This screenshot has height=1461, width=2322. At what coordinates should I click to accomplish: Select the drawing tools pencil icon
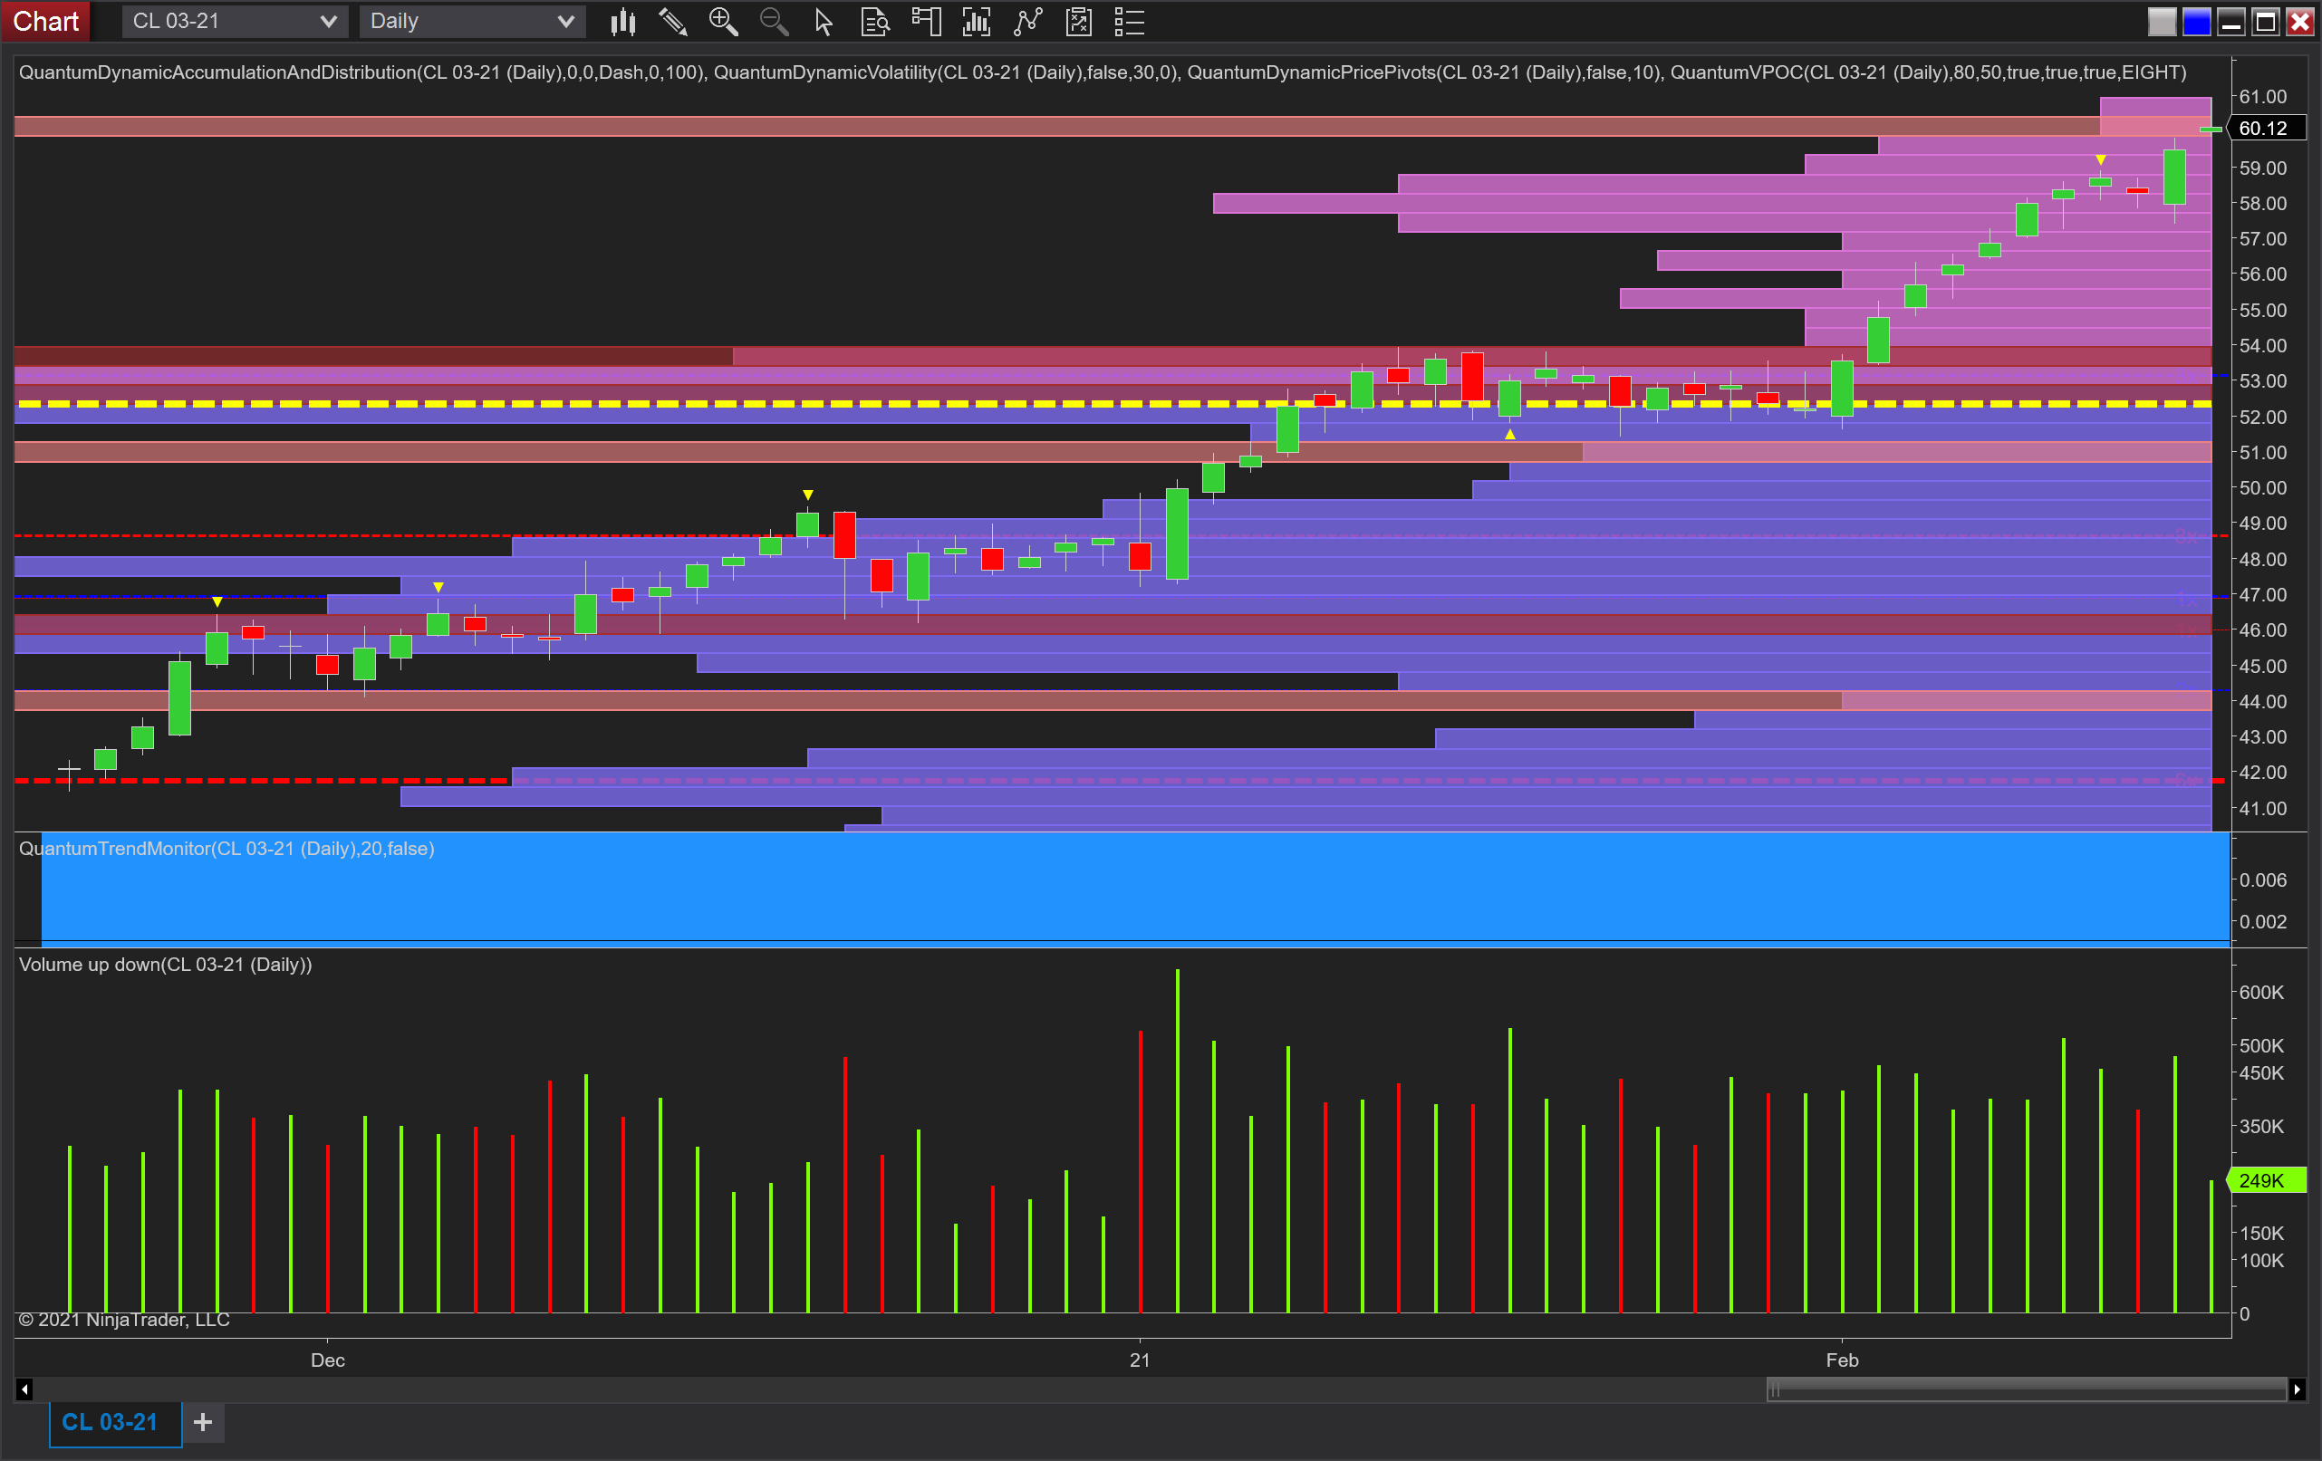pos(673,21)
